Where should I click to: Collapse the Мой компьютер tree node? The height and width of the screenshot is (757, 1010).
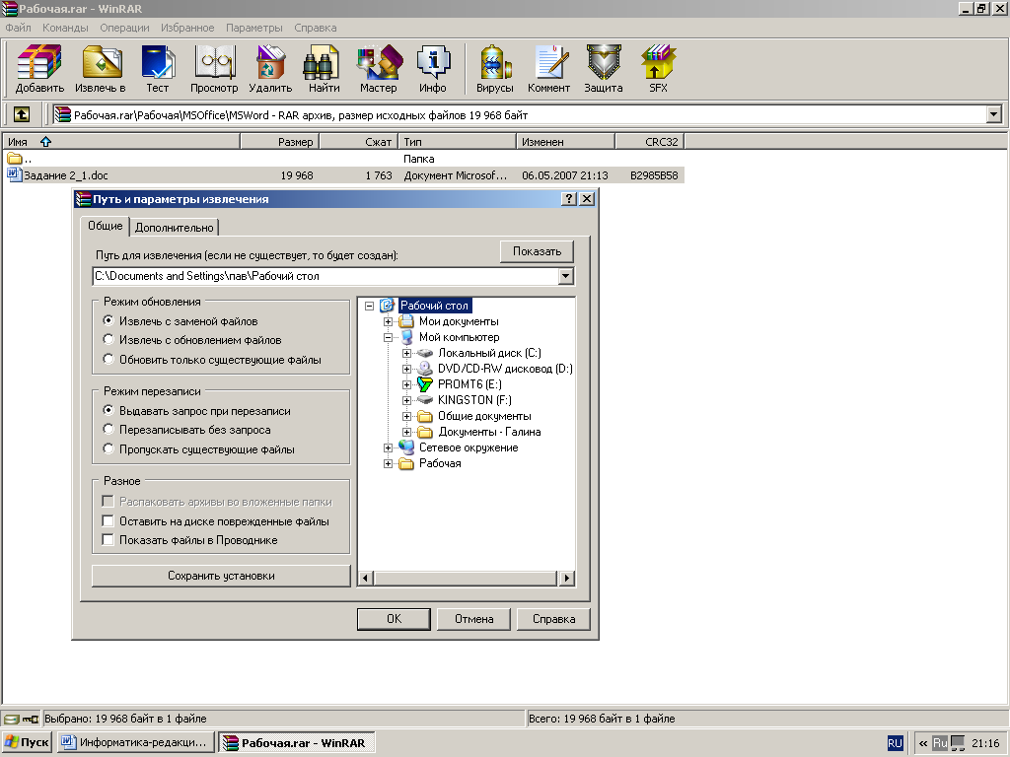pos(388,337)
